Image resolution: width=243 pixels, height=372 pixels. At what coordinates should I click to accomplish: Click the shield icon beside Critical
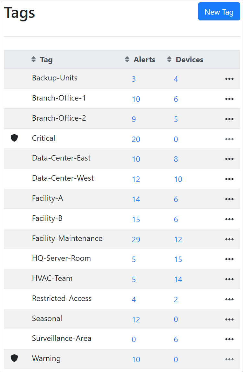tap(14, 138)
